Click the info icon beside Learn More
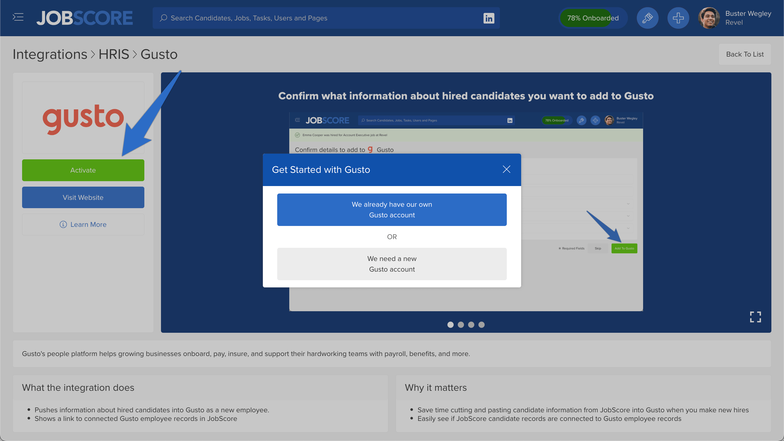Image resolution: width=784 pixels, height=441 pixels. point(63,225)
